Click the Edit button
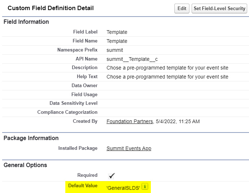249x193 pixels. pos(182,8)
